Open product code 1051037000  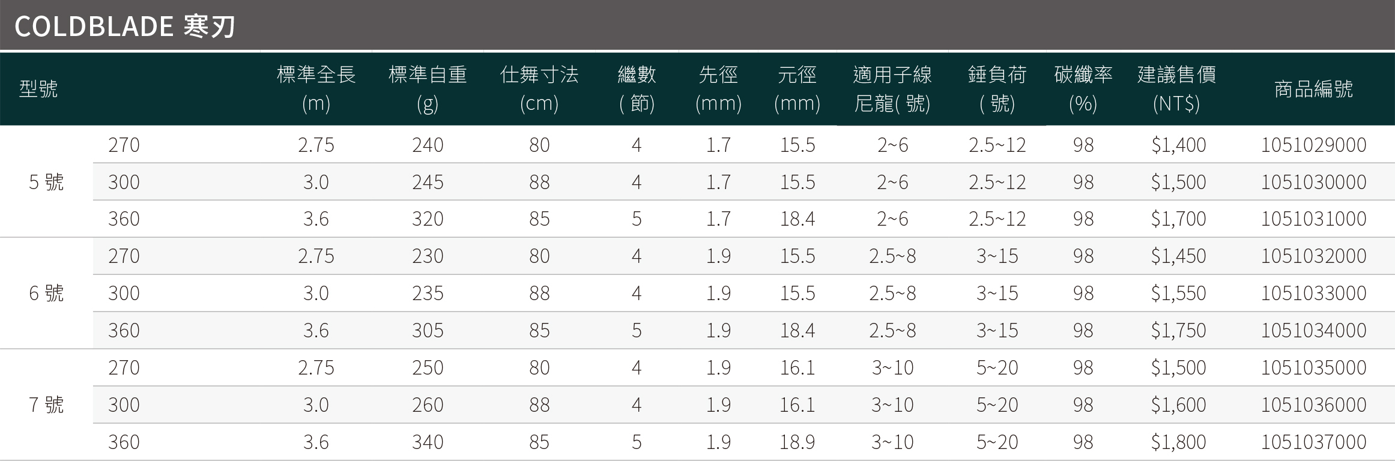(x=1313, y=442)
